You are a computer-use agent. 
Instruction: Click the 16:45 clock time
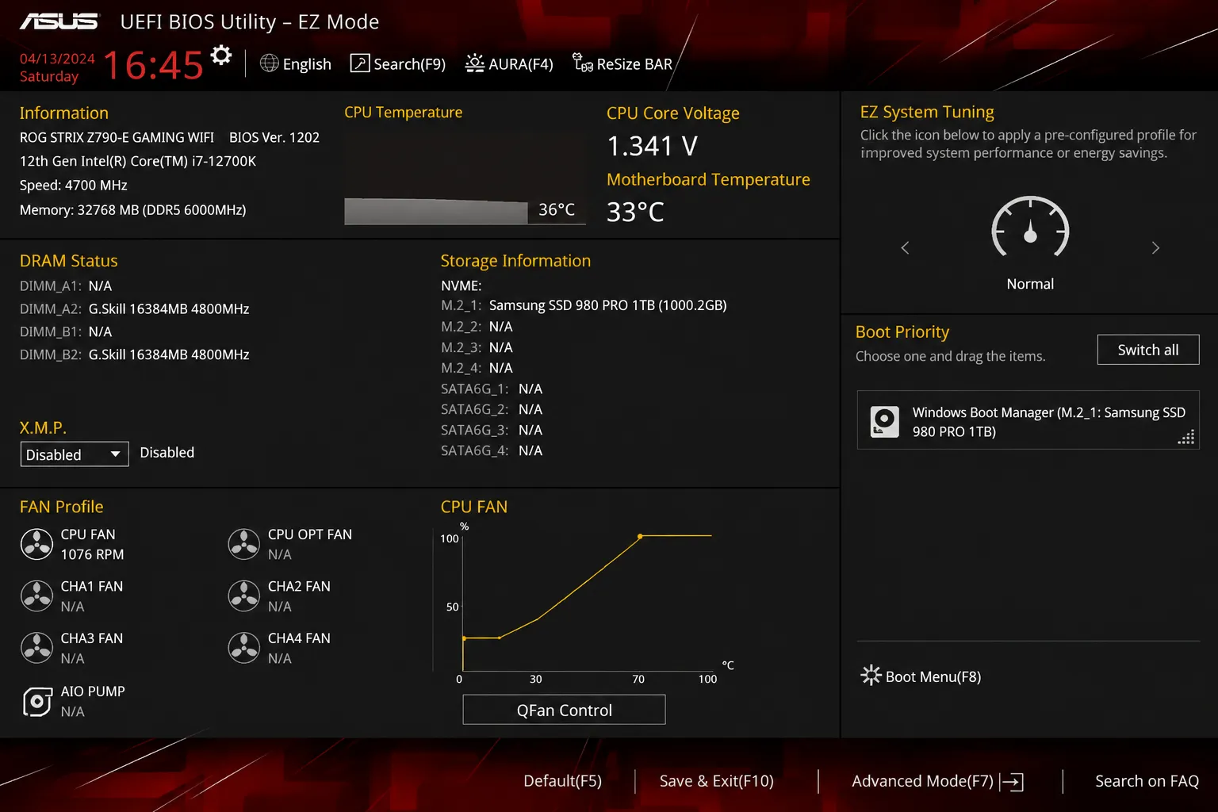click(x=153, y=65)
